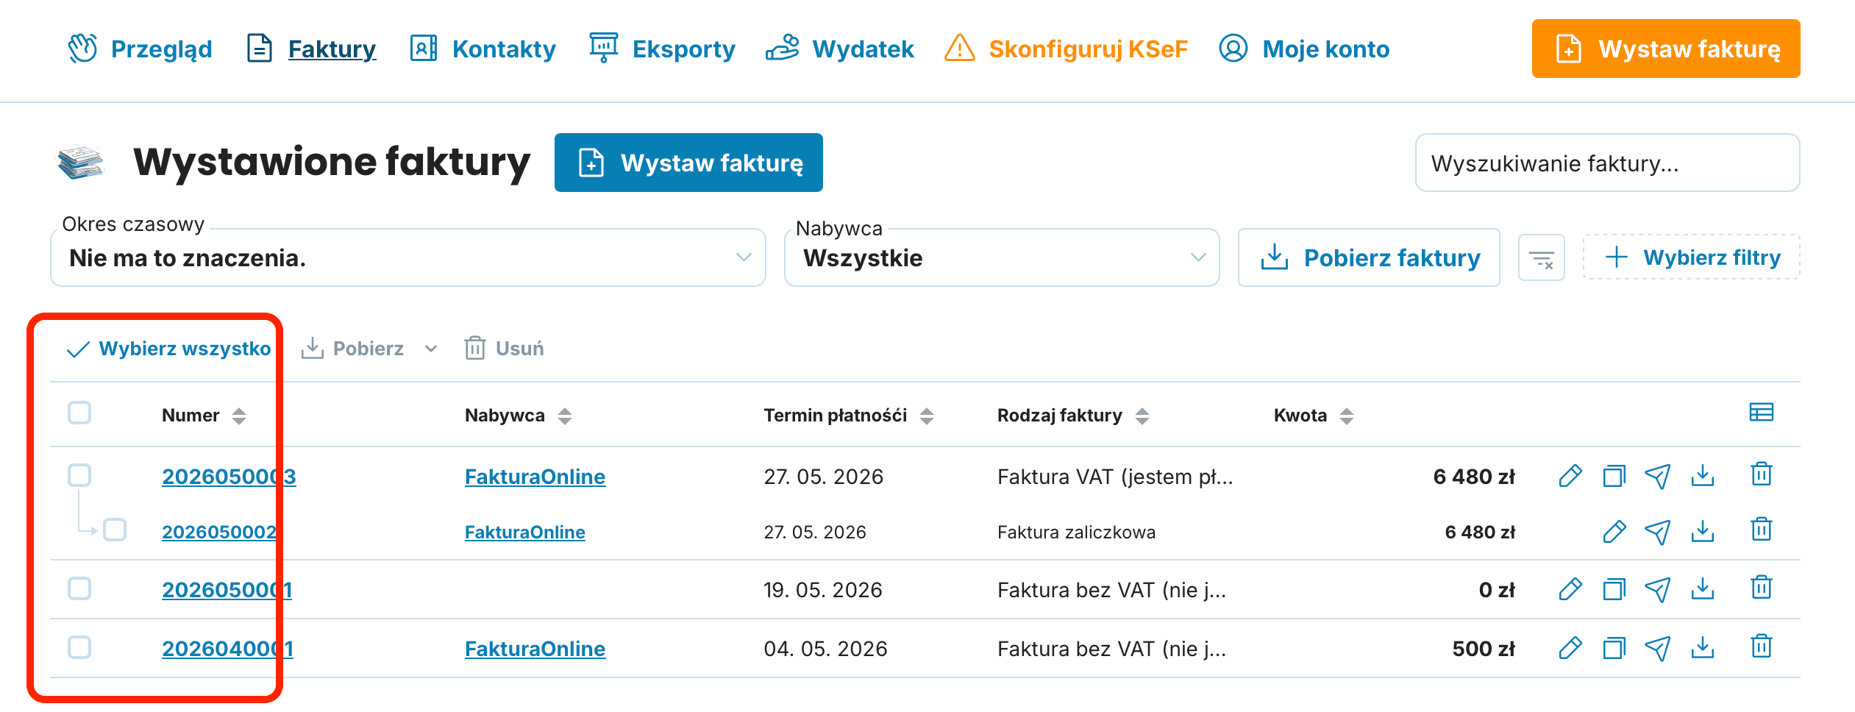Edit advance invoice 2026050002 with pencil icon
1855x712 pixels.
pos(1614,532)
